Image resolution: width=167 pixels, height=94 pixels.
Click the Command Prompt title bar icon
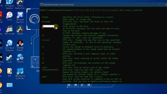pyautogui.click(x=41, y=5)
